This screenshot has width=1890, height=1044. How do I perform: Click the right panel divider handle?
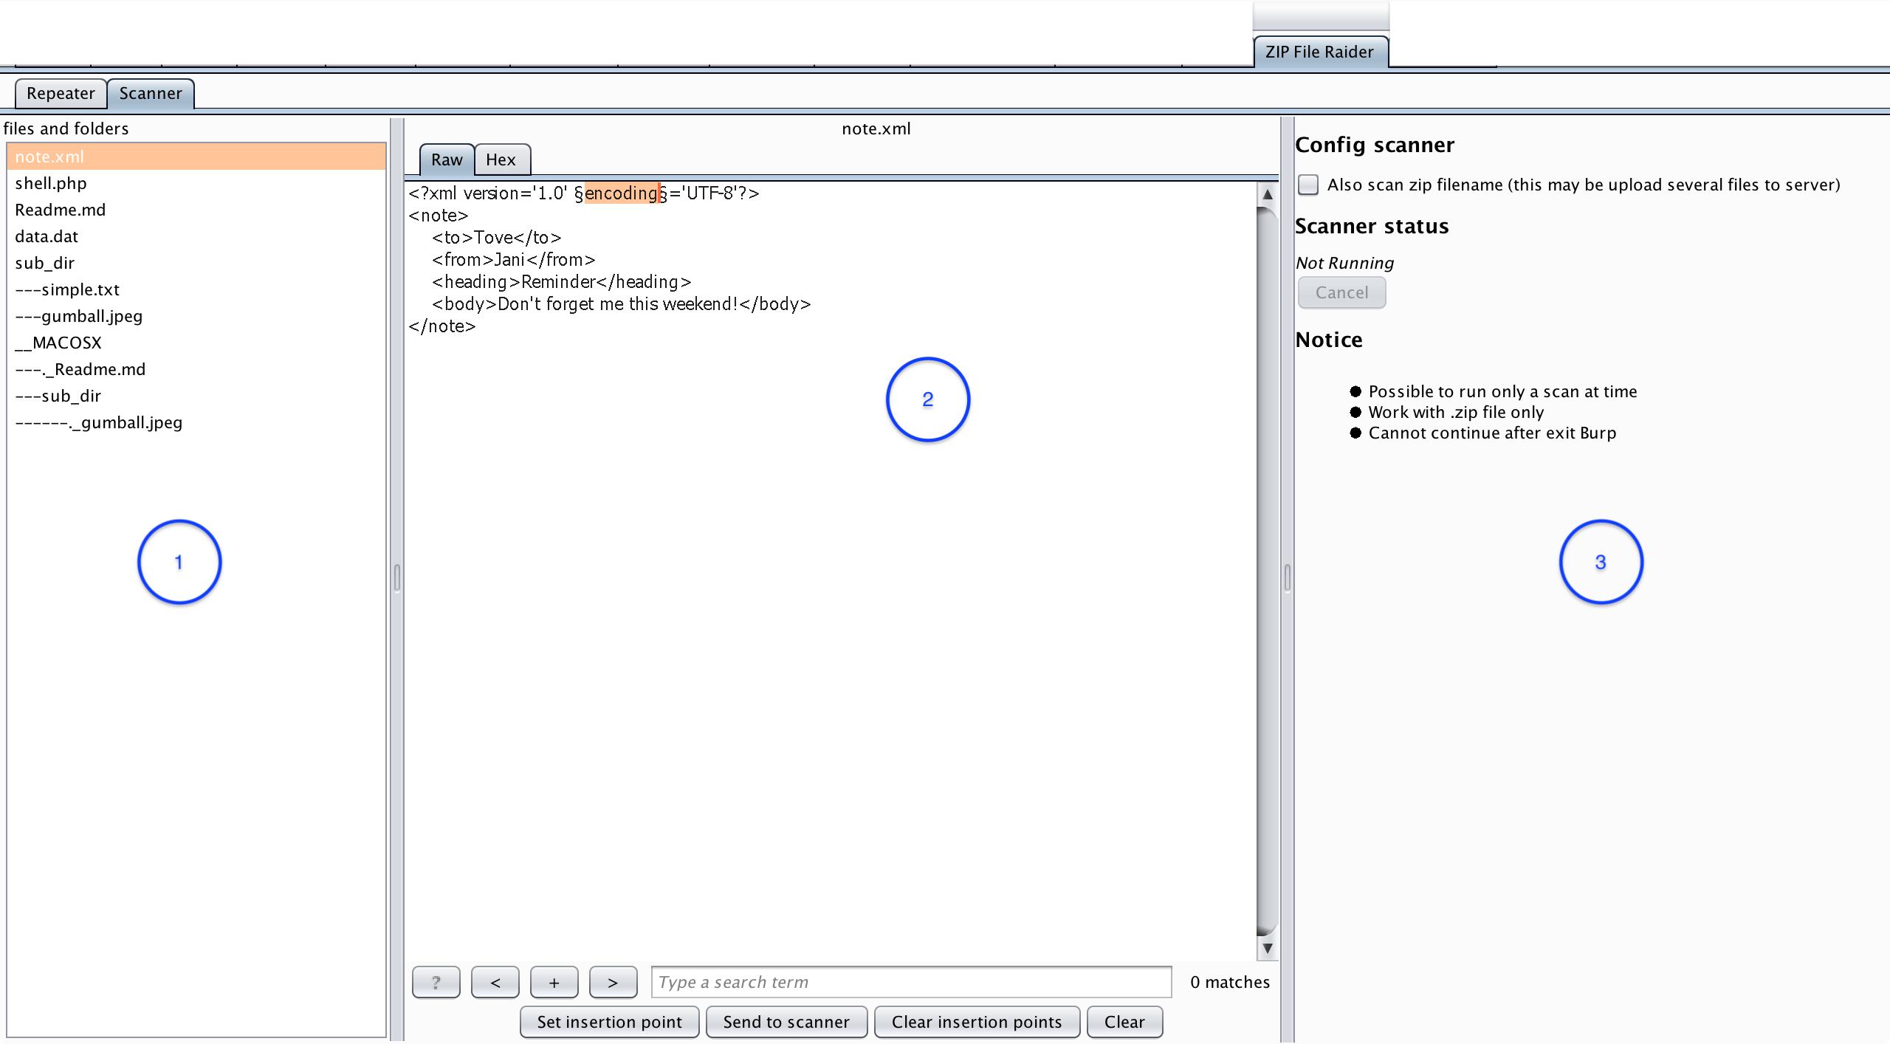coord(1287,577)
